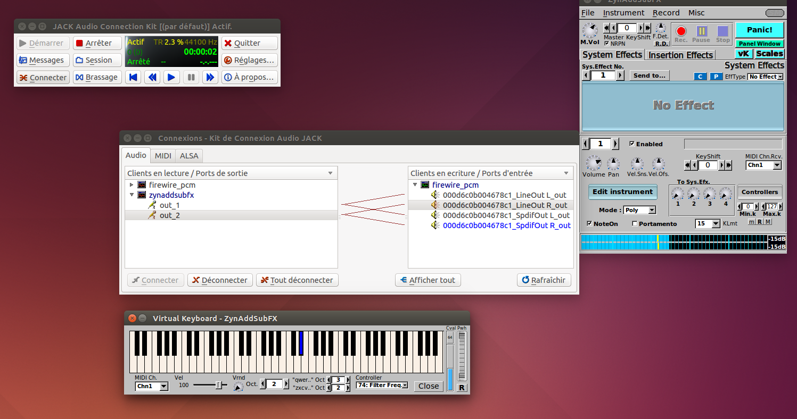797x419 pixels.
Task: Adjust the Vel slider on Virtual Keyboard
Action: [x=218, y=385]
